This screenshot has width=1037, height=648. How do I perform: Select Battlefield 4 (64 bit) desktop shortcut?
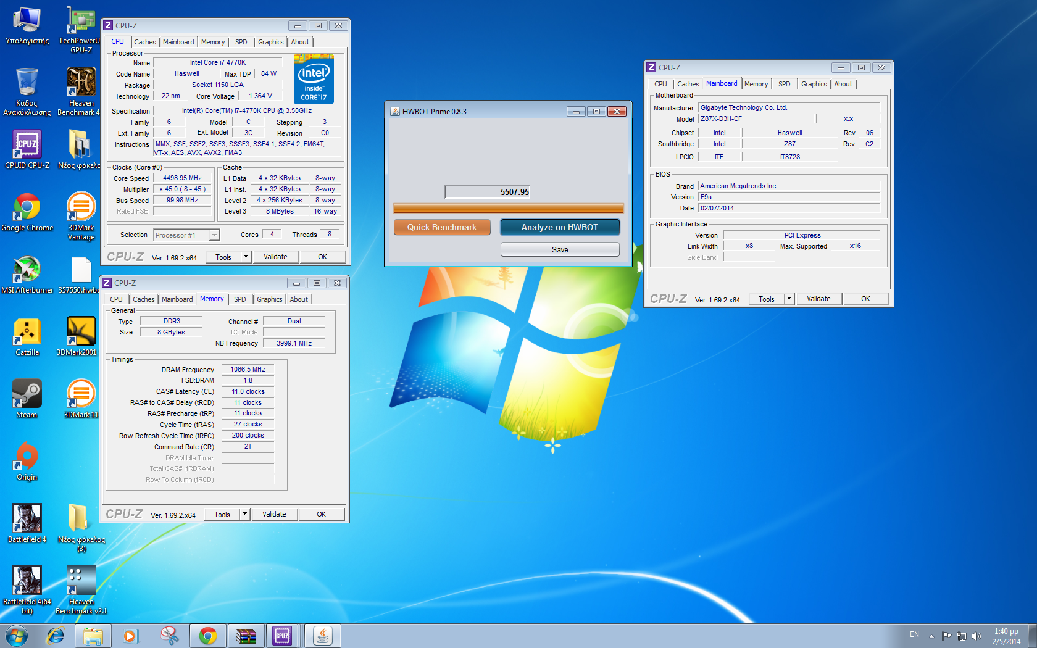pos(27,590)
